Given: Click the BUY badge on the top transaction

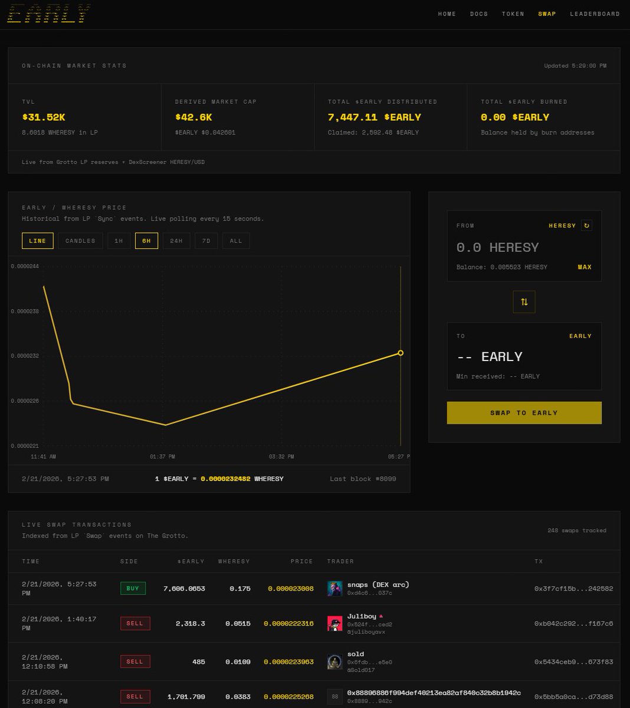Looking at the screenshot, I should (x=133, y=588).
